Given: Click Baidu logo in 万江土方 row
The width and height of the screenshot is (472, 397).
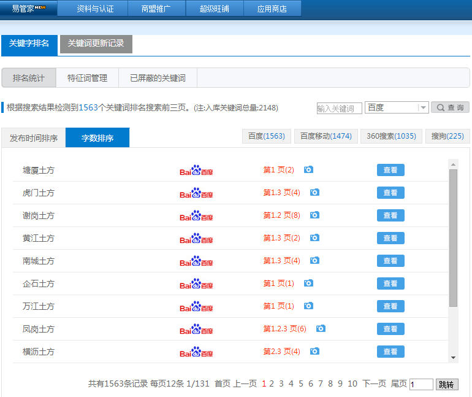Looking at the screenshot, I should tap(196, 306).
